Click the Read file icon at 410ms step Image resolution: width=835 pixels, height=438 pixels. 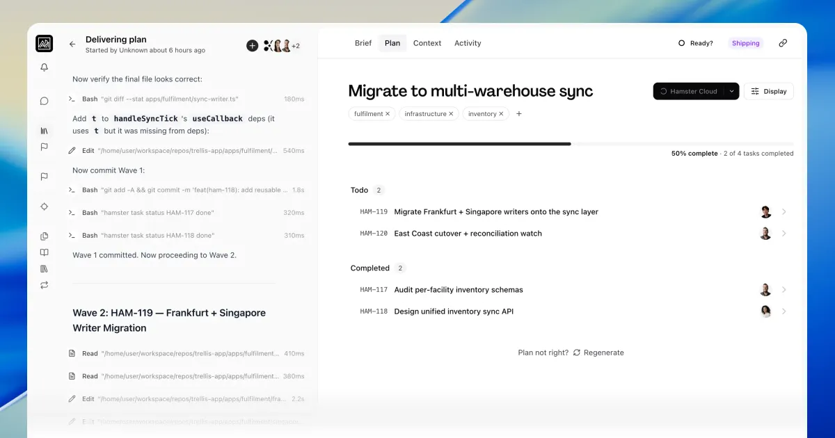point(72,353)
